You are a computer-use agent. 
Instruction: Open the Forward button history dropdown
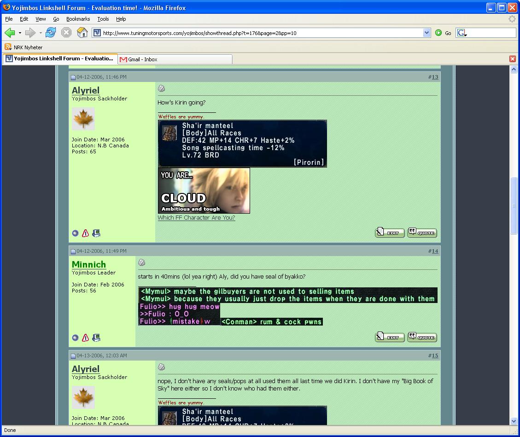coord(41,33)
